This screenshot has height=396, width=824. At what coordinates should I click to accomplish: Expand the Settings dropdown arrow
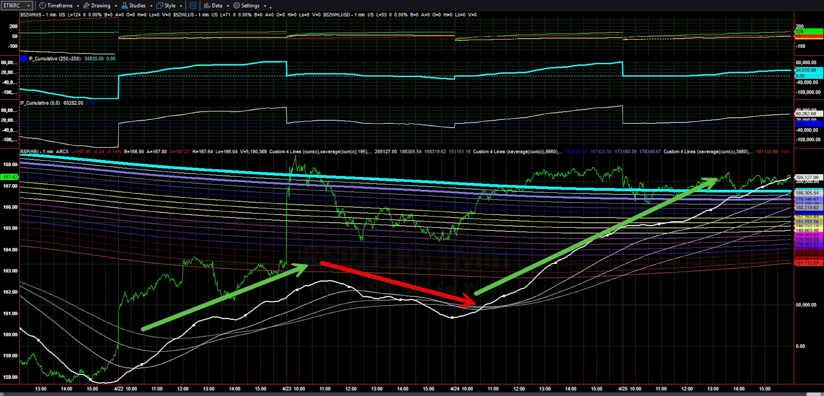click(x=265, y=6)
